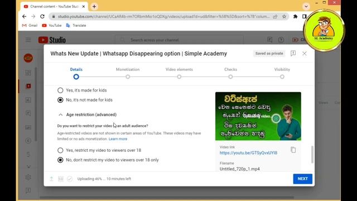Open the Content sidebar icon
The width and height of the screenshot is (357, 201).
28,86
